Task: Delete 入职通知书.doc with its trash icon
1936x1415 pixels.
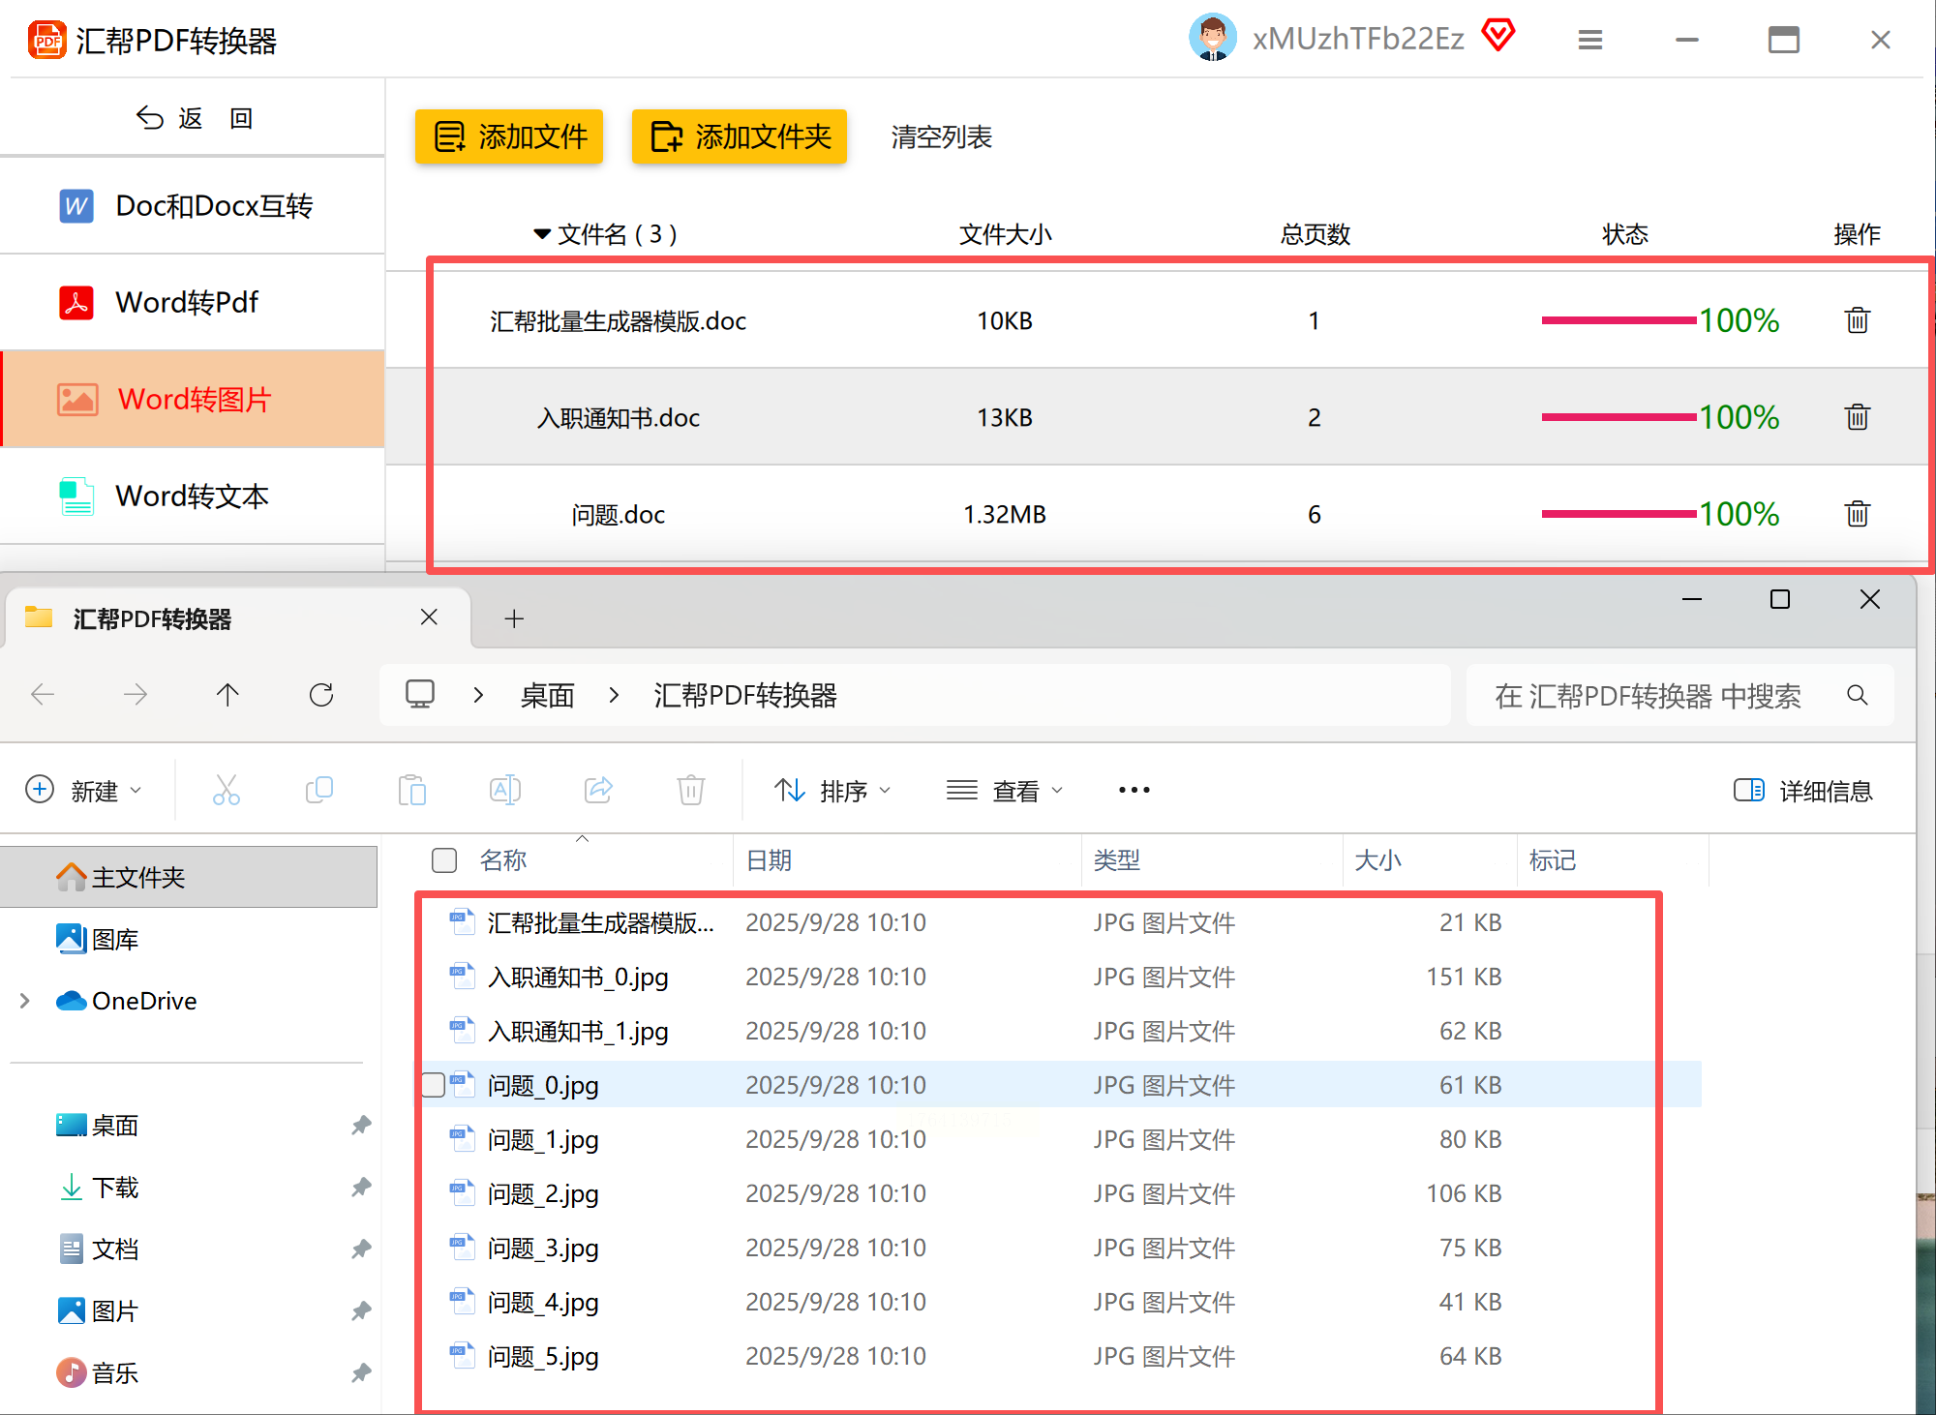Action: tap(1857, 417)
